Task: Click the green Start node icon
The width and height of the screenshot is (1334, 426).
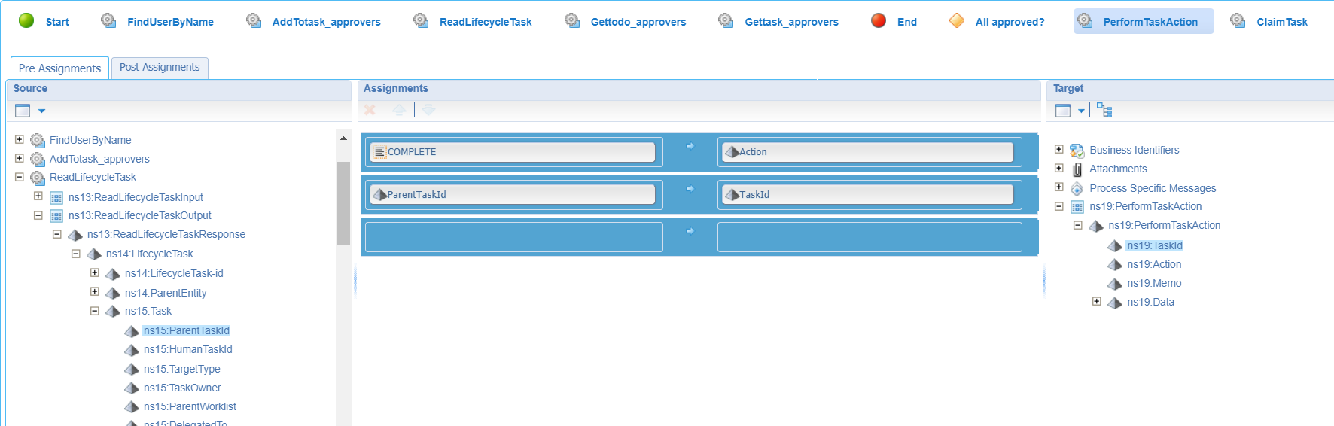Action: click(x=26, y=21)
